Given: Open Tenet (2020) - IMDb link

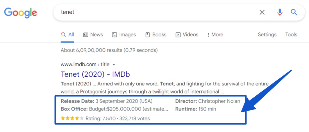Looking at the screenshot, I should pos(95,74).
